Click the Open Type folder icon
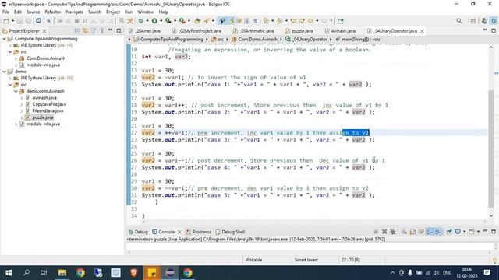This screenshot has width=499, height=280. [x=197, y=21]
